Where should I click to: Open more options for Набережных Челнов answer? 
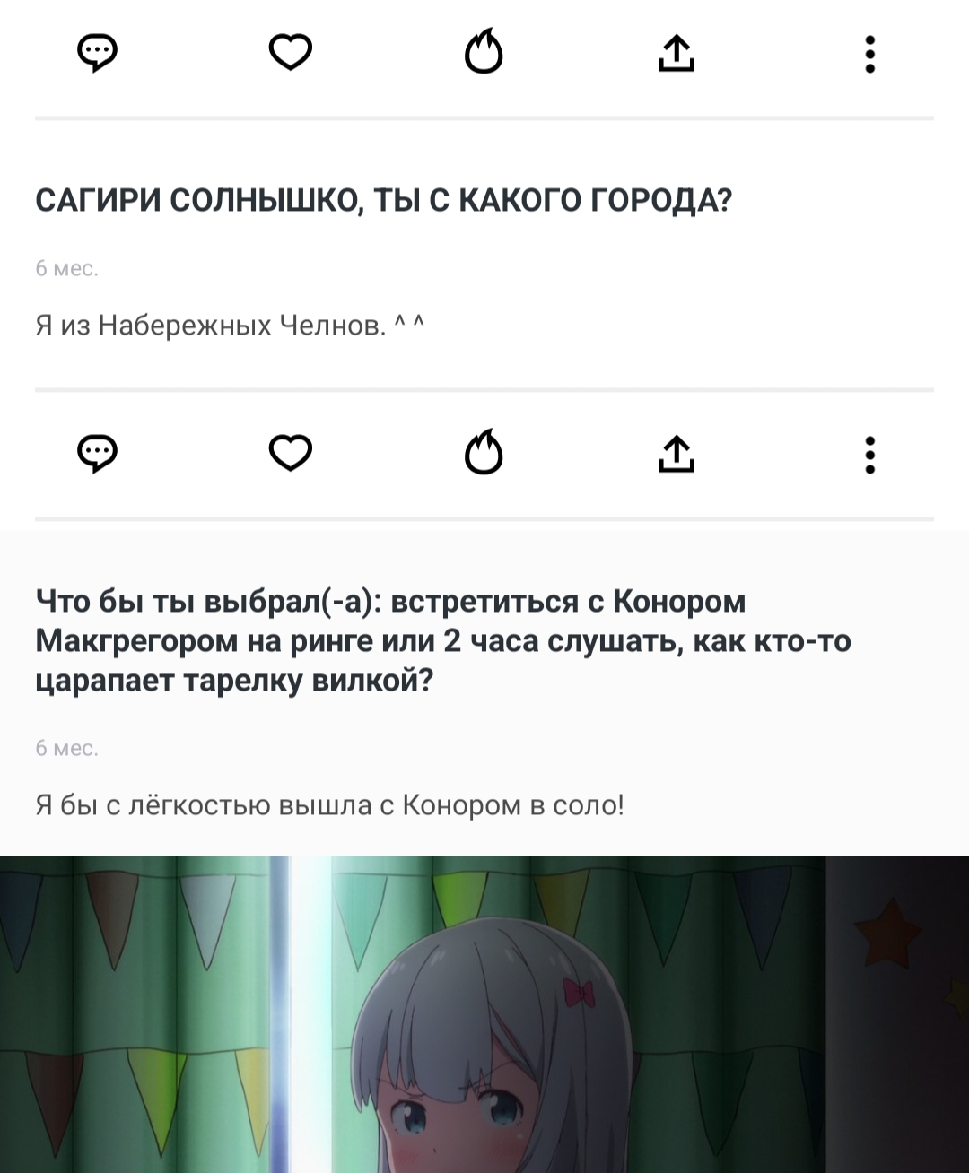pos(869,455)
